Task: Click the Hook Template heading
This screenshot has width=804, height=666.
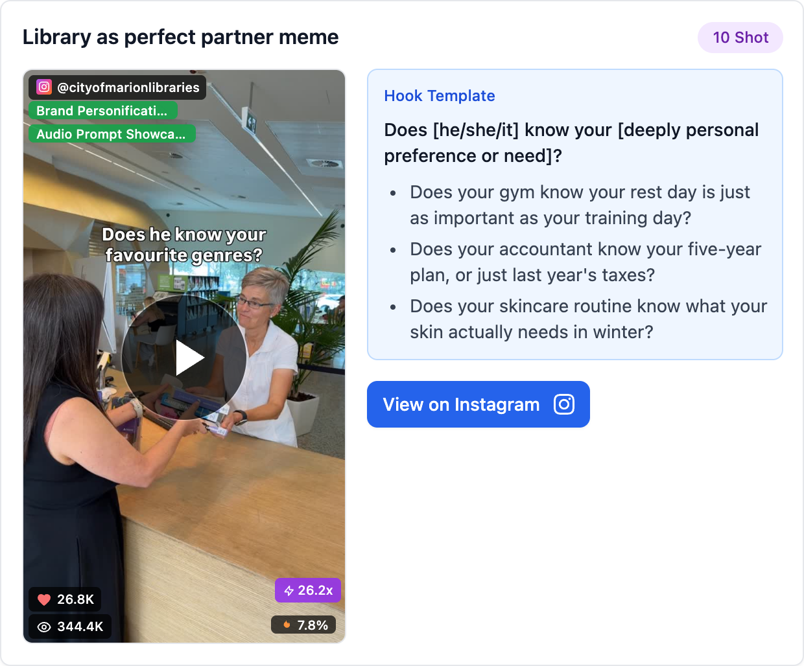Action: click(440, 96)
